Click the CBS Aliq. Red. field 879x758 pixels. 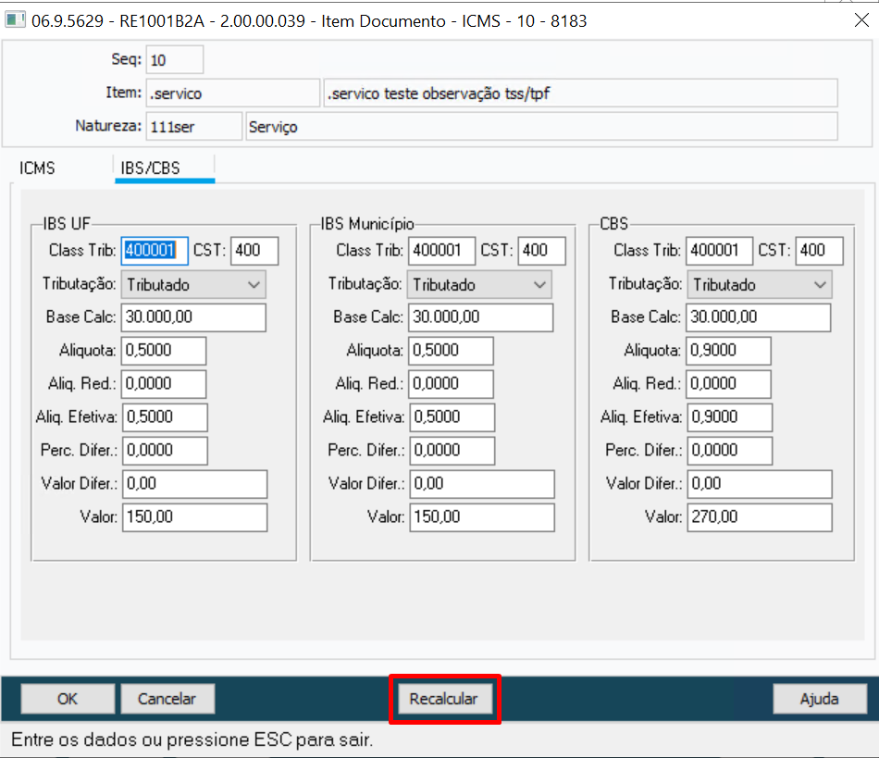[728, 384]
